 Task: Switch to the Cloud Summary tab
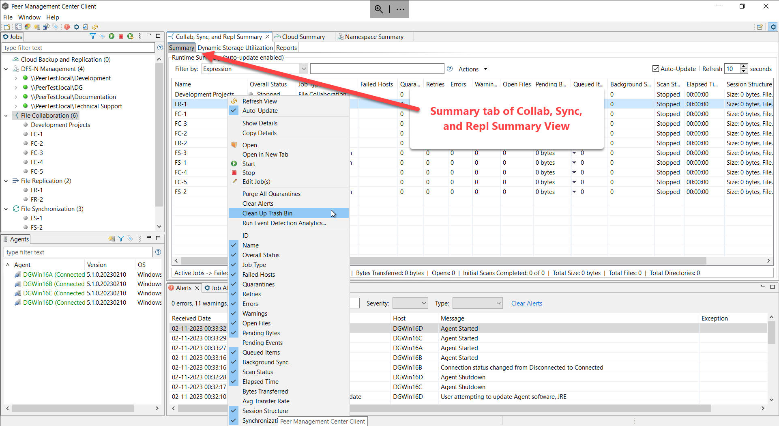coord(303,37)
